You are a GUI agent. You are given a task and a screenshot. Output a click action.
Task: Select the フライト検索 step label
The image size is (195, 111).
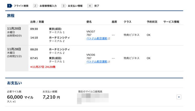[x=21, y=6]
